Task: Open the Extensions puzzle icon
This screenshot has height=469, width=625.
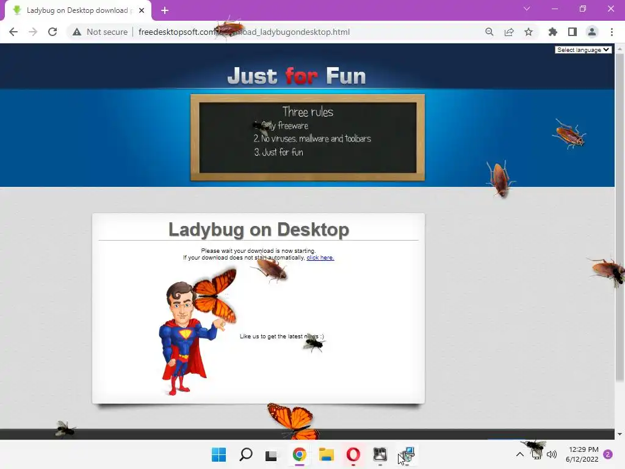Action: (x=553, y=32)
